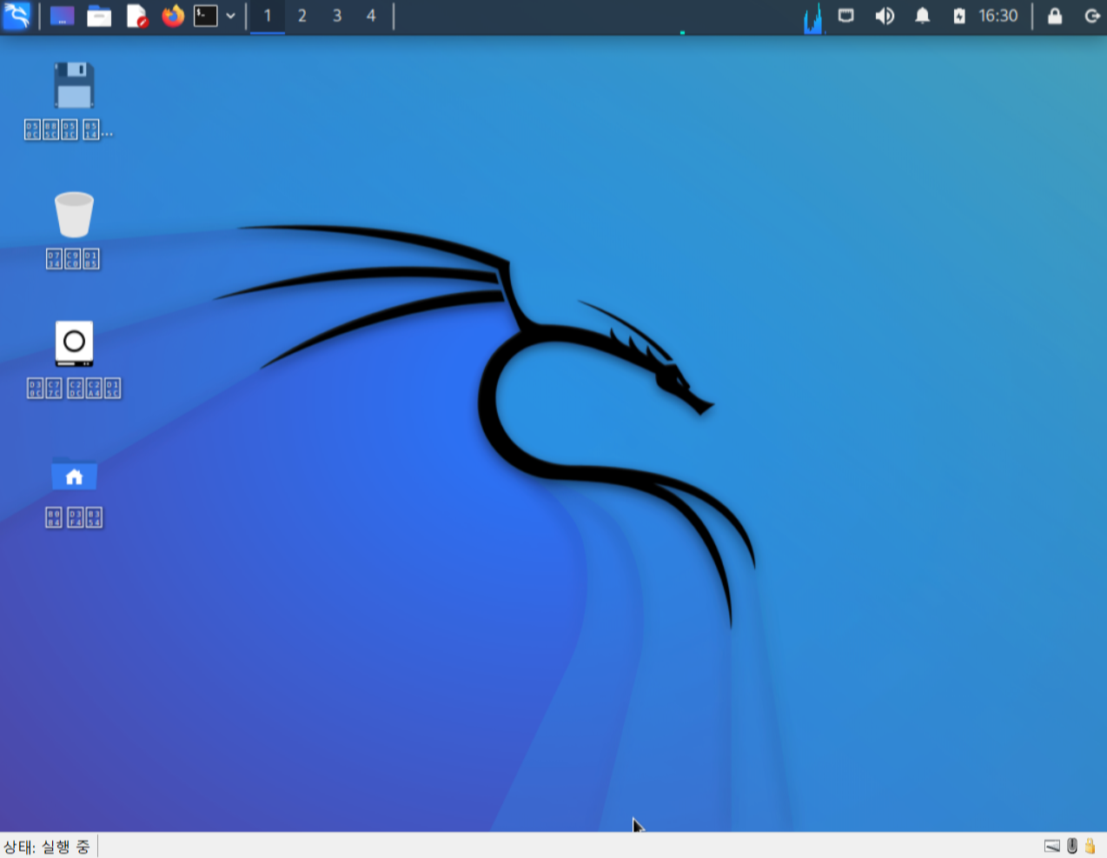Open the 16:30 clock calendar
Image resolution: width=1107 pixels, height=858 pixels.
click(998, 16)
